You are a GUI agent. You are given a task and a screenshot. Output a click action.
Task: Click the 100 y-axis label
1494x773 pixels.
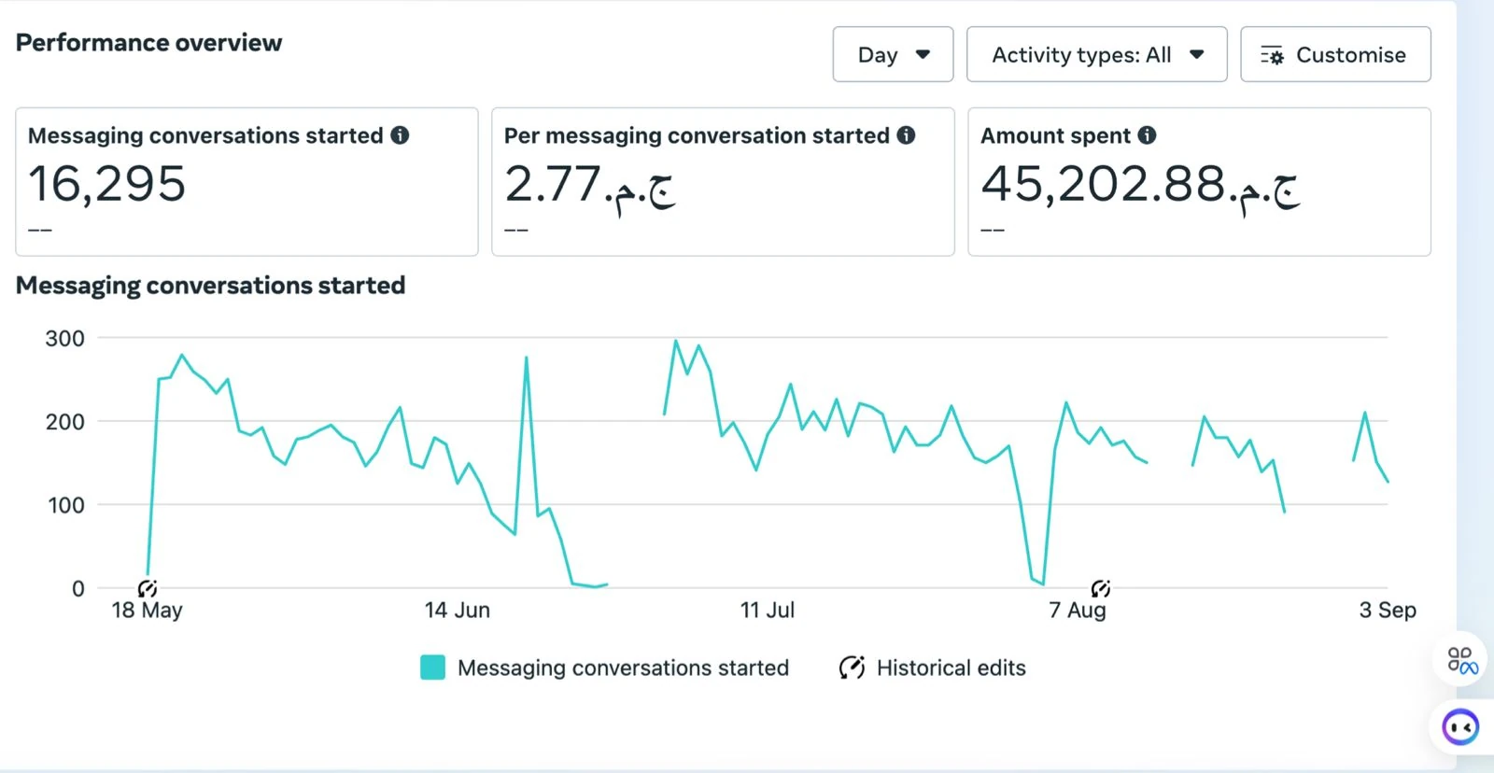pos(65,505)
